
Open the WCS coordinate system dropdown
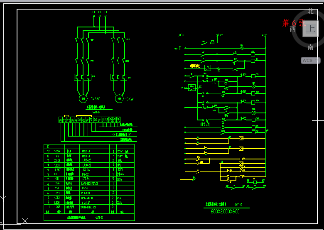coord(311,61)
